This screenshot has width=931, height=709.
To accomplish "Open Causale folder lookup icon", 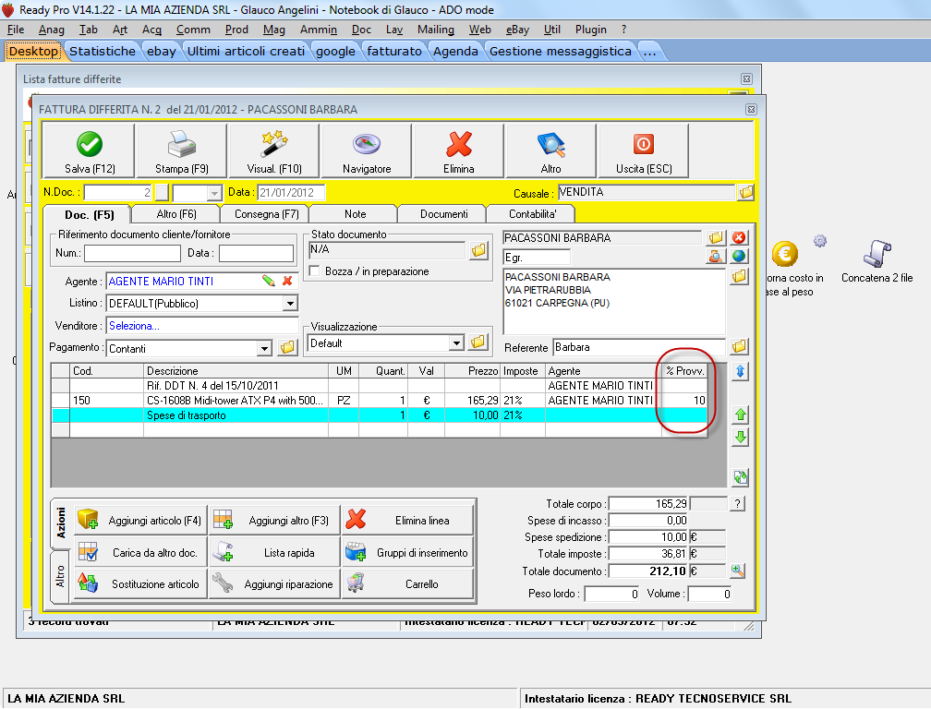I will click(x=745, y=193).
